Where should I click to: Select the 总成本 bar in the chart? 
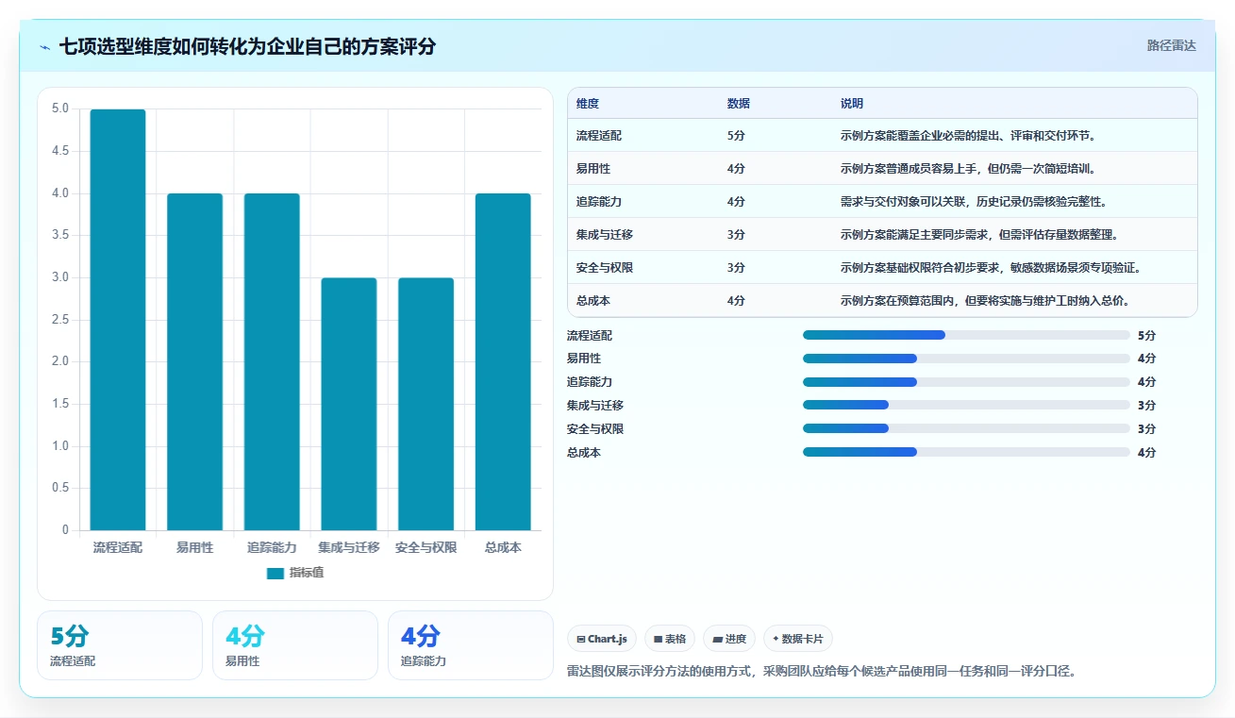click(x=503, y=361)
